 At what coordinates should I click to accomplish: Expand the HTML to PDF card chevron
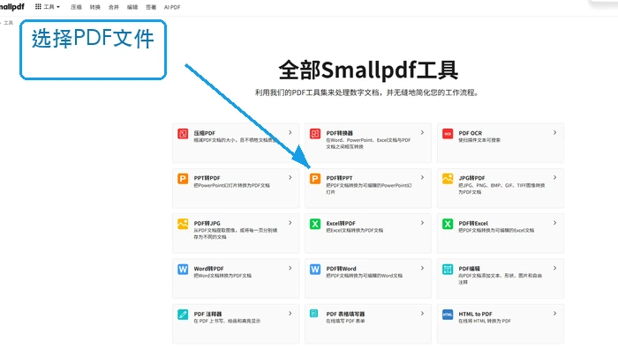coord(554,314)
